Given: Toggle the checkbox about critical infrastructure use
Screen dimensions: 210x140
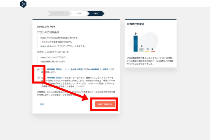Looking at the screenshot, I should coord(39,78).
